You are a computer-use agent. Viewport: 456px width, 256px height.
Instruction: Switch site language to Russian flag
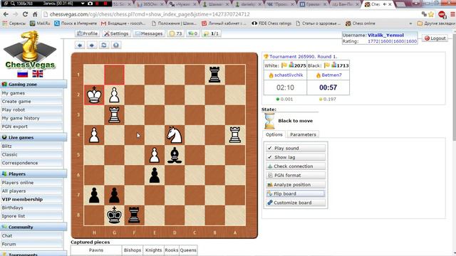tap(22, 74)
